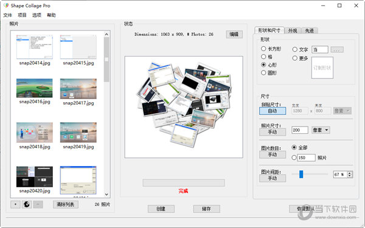Open the 项目 menu
This screenshot has height=228, width=365.
tap(22, 15)
